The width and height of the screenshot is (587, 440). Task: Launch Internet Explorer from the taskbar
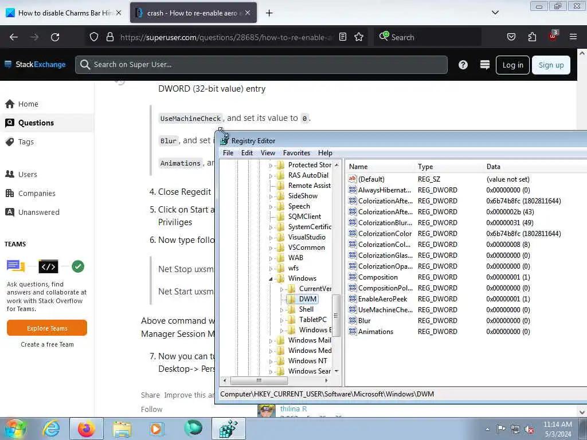click(x=51, y=429)
